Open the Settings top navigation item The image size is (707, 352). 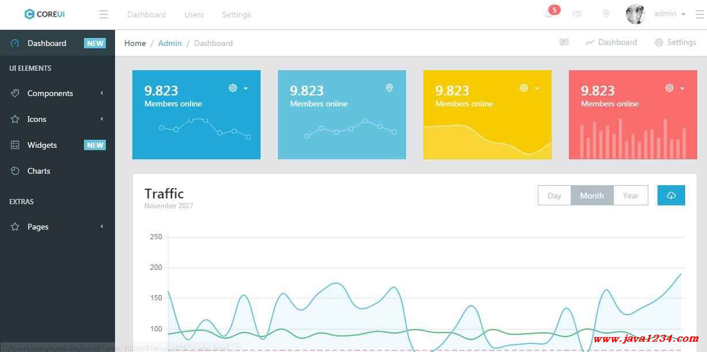(236, 14)
